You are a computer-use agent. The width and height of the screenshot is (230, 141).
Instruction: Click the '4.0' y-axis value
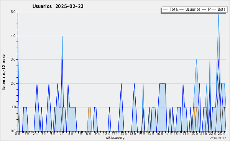[13, 36]
